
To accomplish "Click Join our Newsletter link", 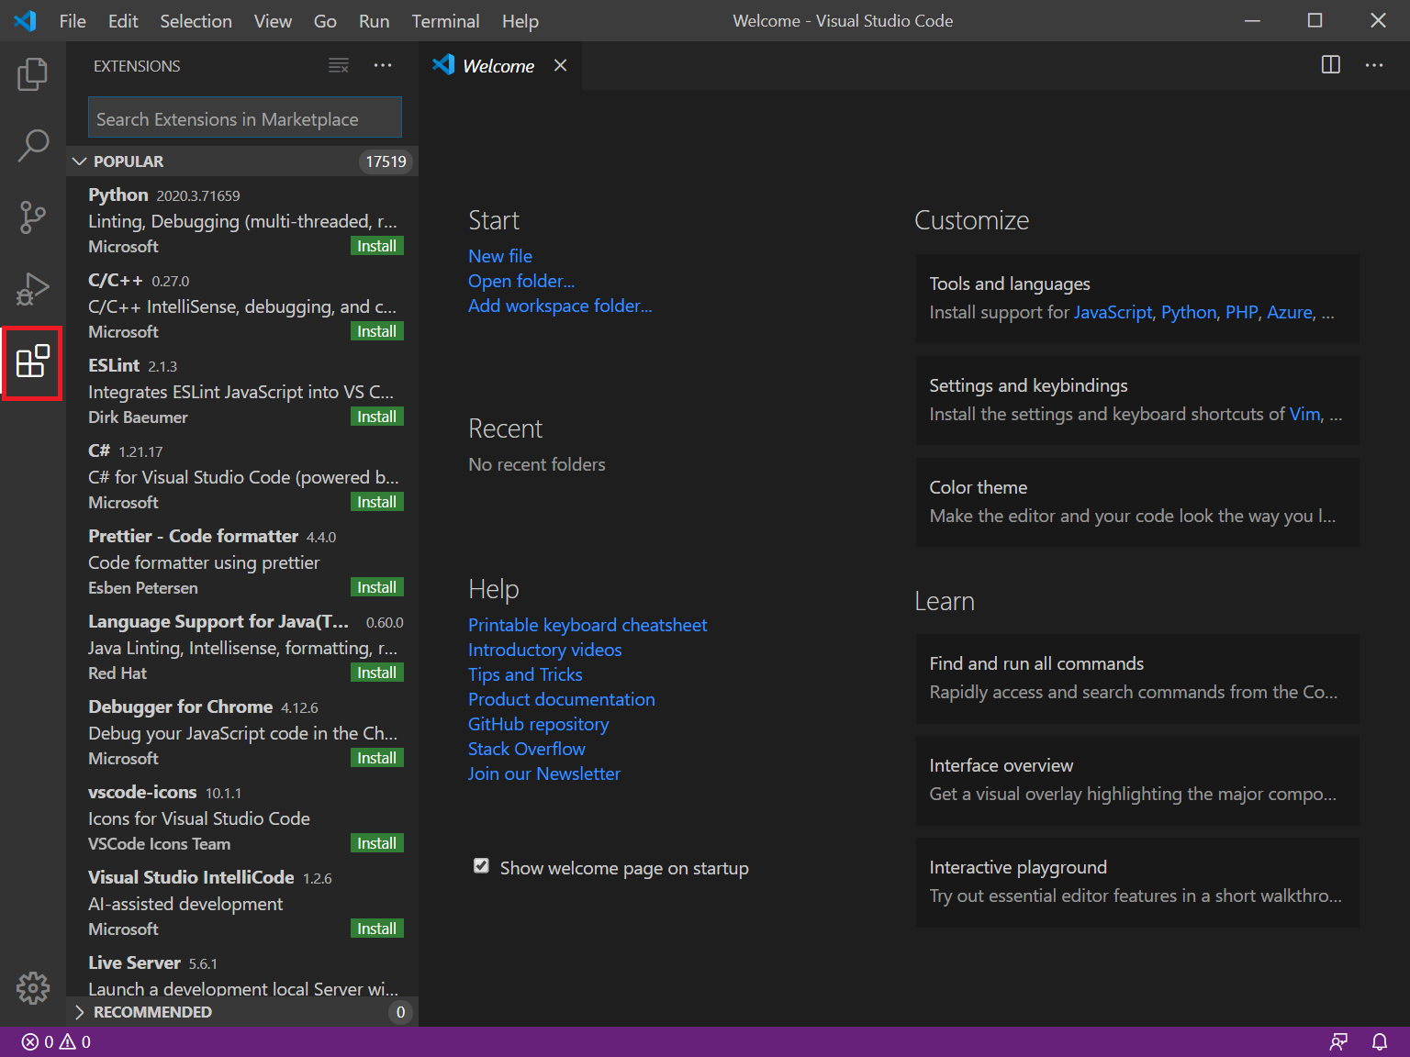I will pos(544,773).
